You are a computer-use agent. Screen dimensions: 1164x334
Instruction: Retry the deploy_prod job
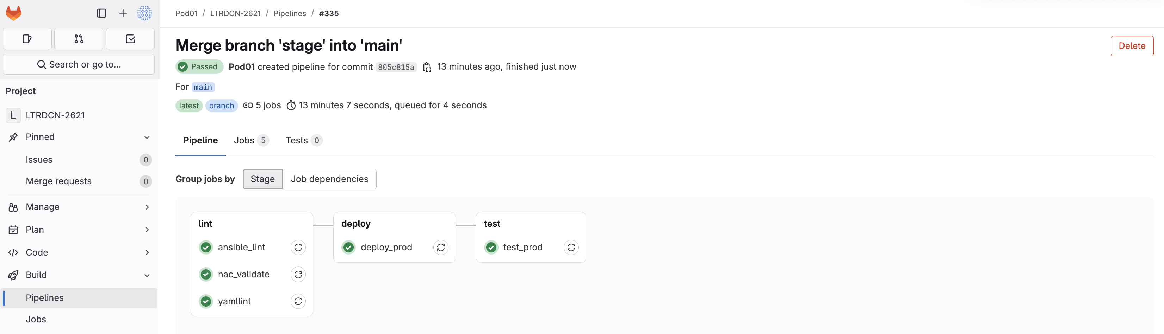tap(441, 248)
